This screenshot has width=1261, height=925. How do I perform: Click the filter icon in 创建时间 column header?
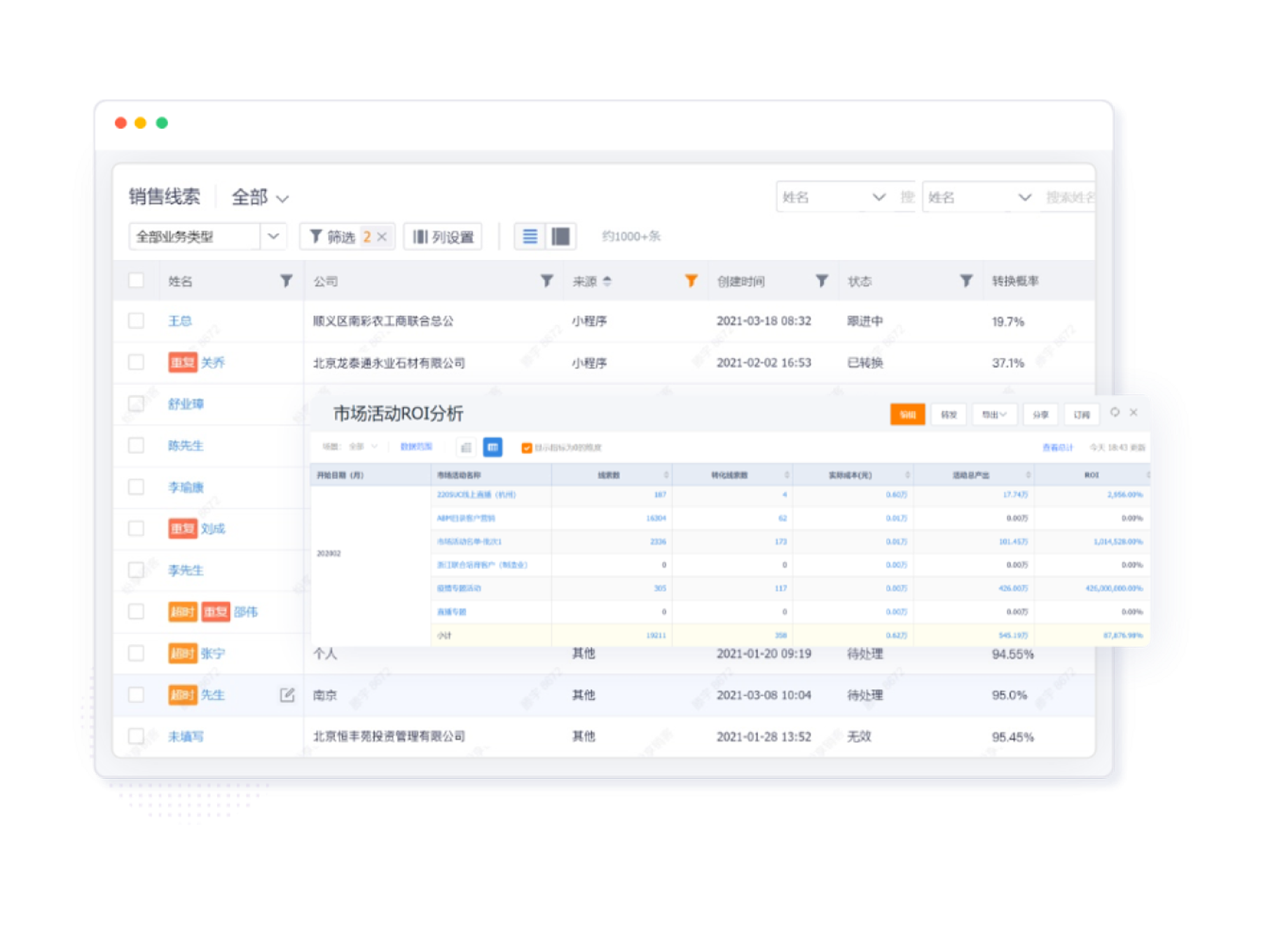(822, 281)
